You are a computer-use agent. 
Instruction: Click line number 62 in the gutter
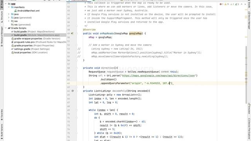(x=69, y=83)
